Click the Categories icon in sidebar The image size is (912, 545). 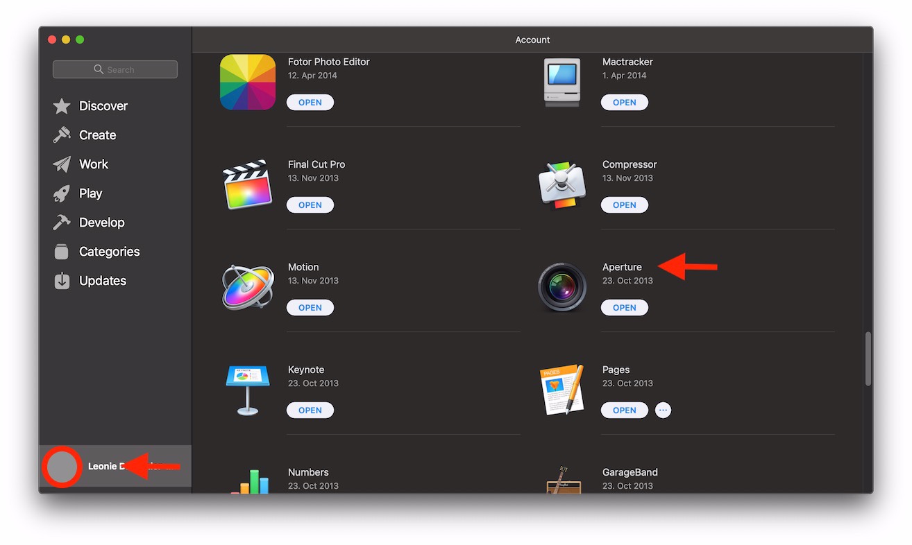[x=62, y=252]
